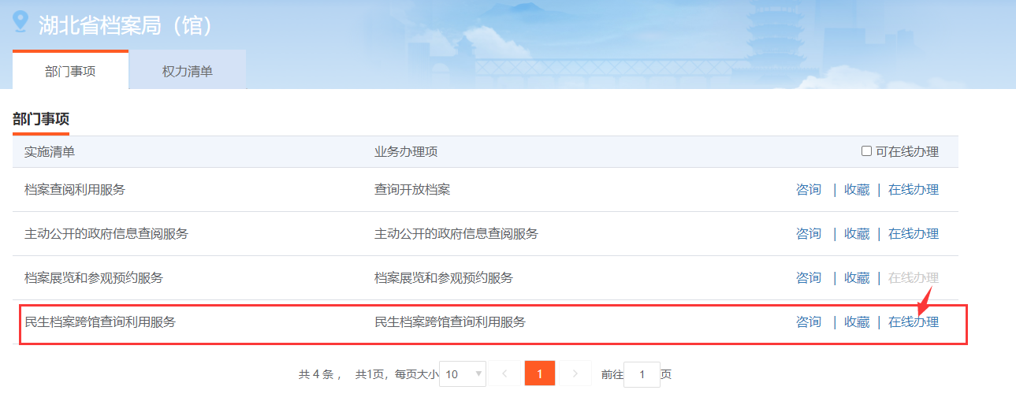Viewport: 1016px width, 405px height.
Task: Select page 1 in pagination
Action: coord(540,374)
